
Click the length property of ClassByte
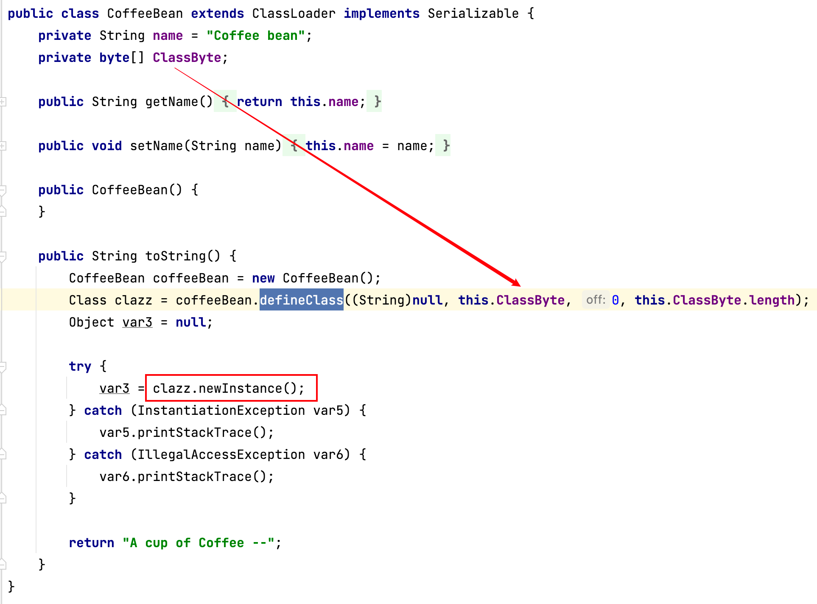772,300
